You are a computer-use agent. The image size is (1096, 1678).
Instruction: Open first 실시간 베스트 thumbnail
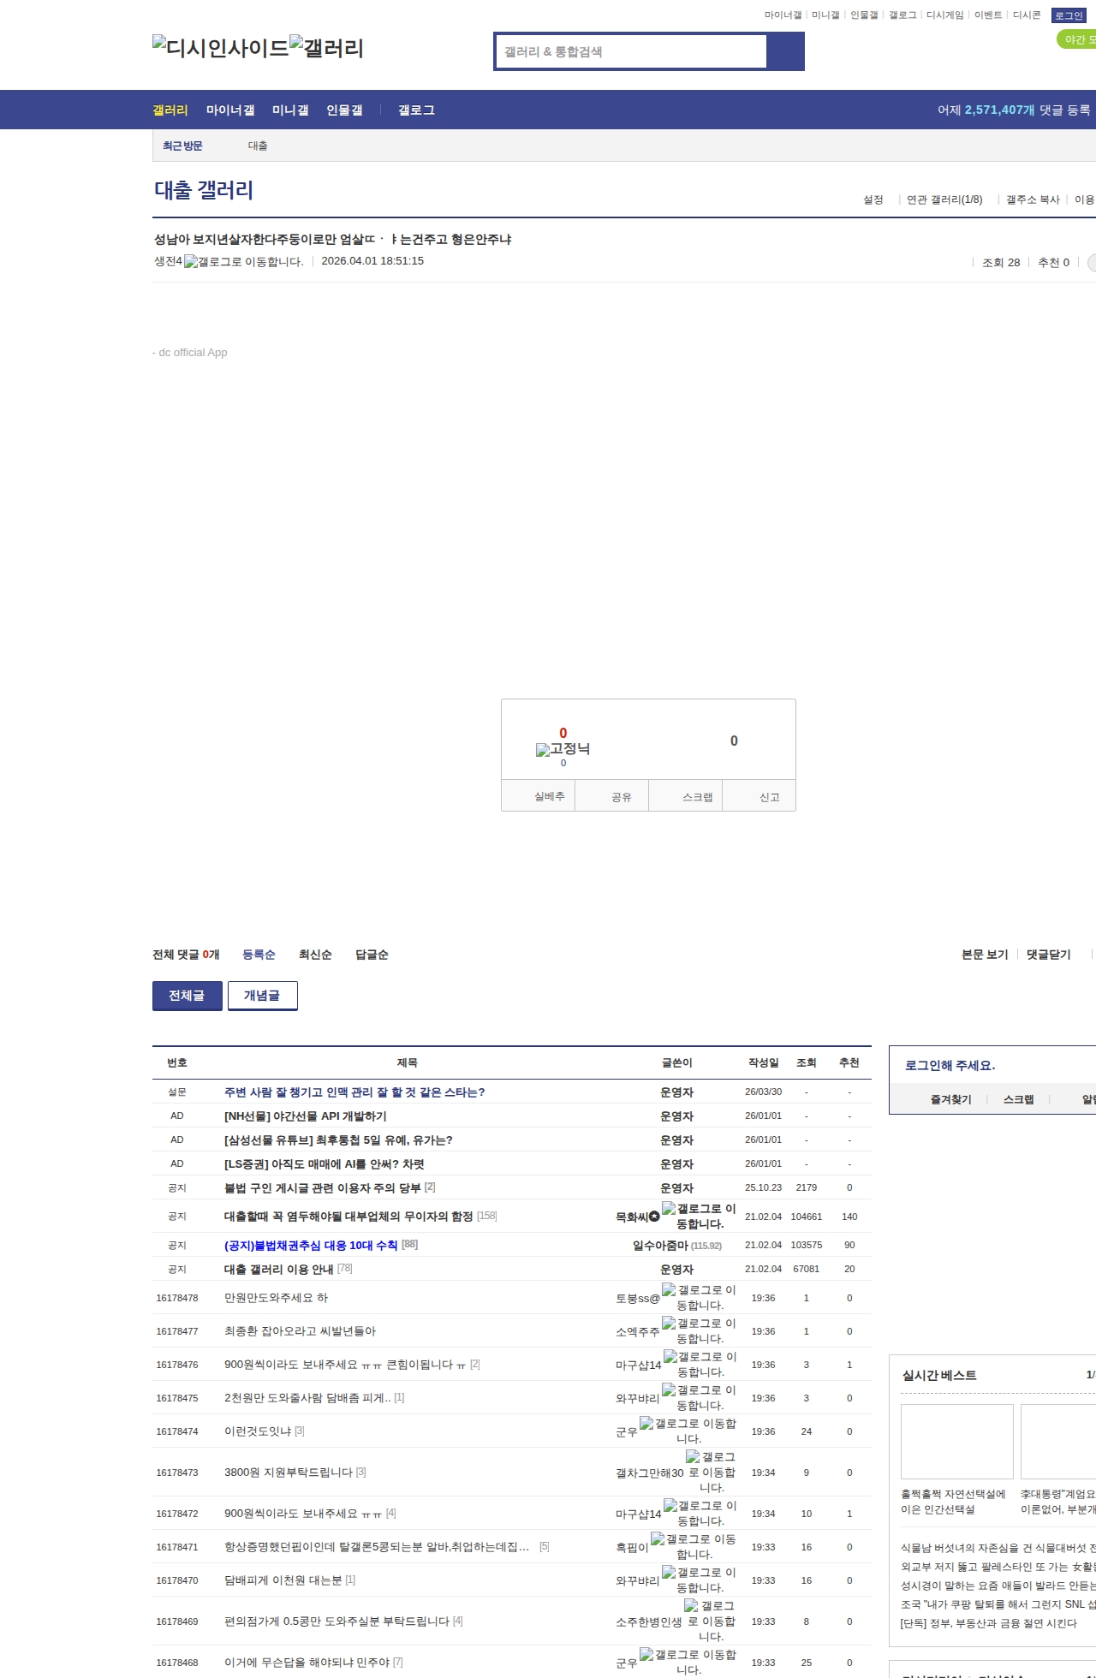(957, 1442)
